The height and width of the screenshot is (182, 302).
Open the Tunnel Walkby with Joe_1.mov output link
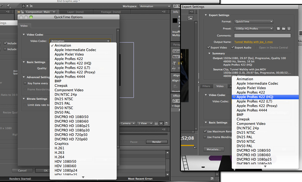(x=253, y=42)
